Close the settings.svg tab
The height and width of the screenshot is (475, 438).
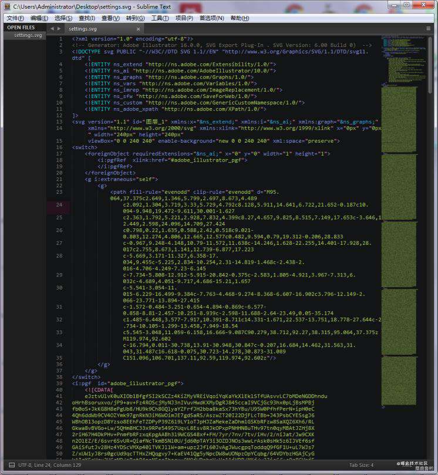pyautogui.click(x=138, y=29)
